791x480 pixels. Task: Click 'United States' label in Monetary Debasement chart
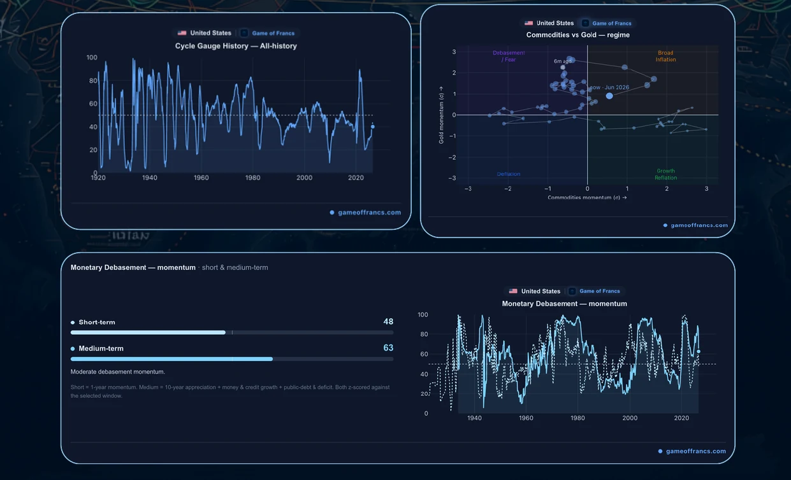tap(541, 291)
